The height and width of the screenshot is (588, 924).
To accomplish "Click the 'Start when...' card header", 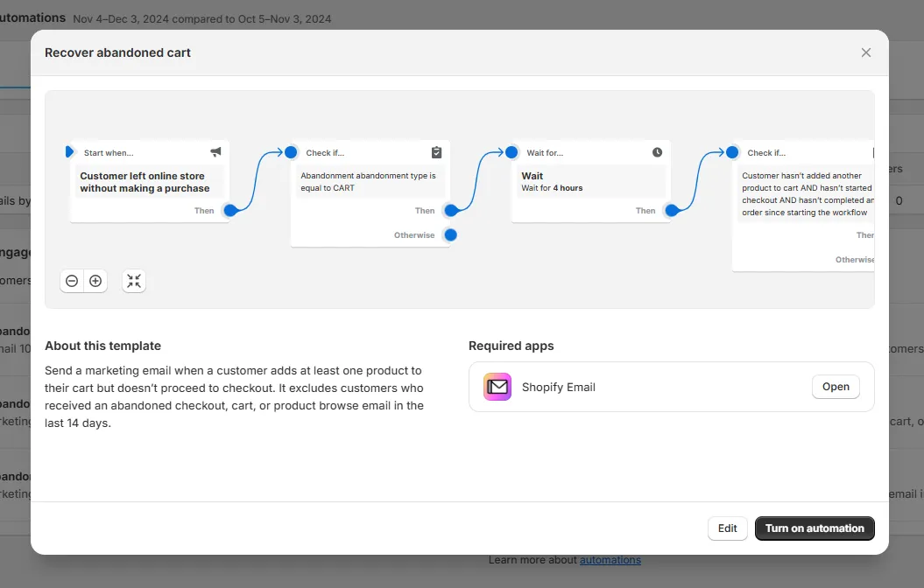I will tap(109, 152).
